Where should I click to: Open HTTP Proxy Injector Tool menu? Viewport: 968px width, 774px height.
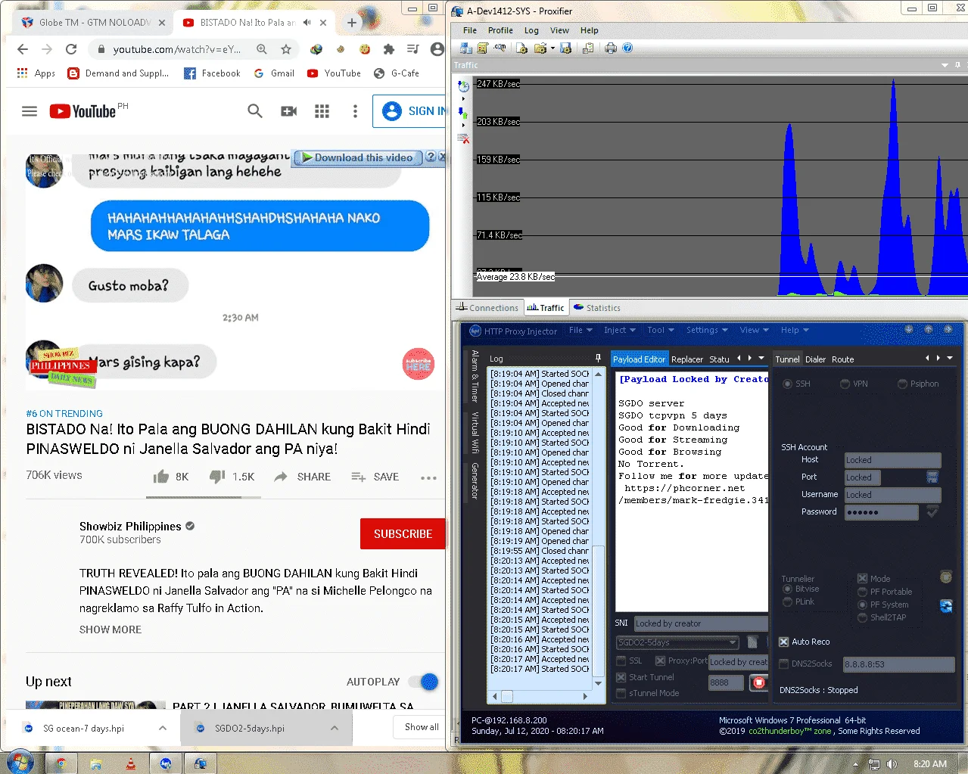(x=661, y=330)
